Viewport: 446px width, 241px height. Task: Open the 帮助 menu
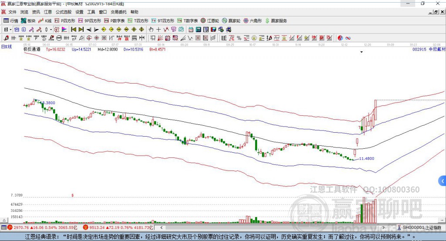[134, 12]
